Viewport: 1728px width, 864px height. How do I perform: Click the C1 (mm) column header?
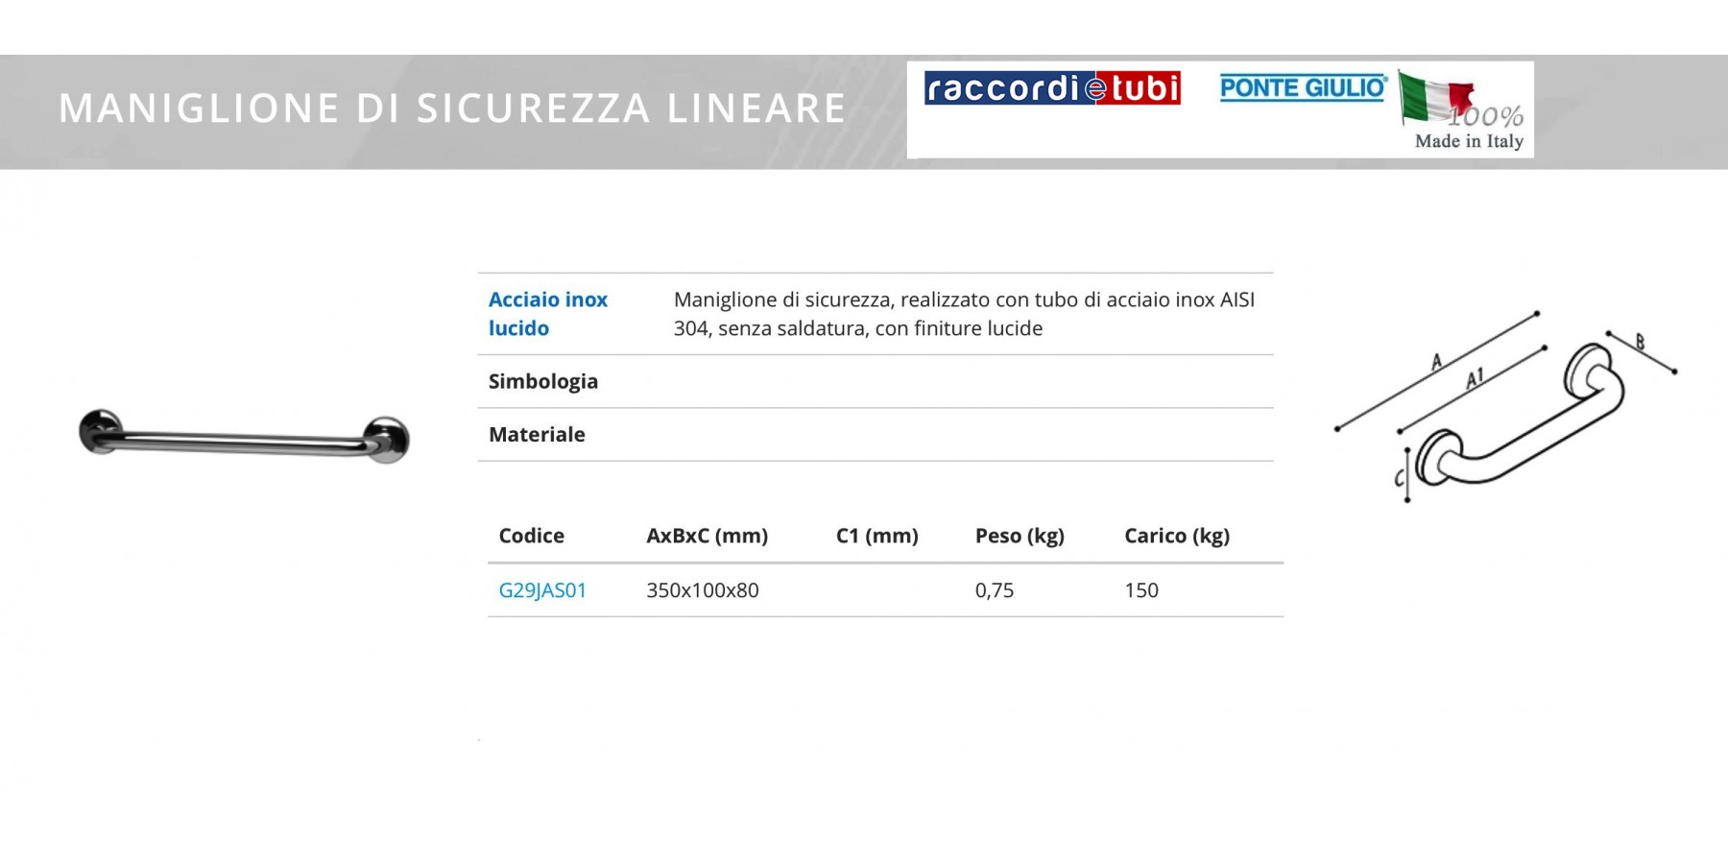(x=876, y=536)
